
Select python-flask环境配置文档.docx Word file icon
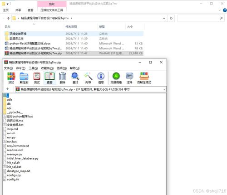[7, 44]
